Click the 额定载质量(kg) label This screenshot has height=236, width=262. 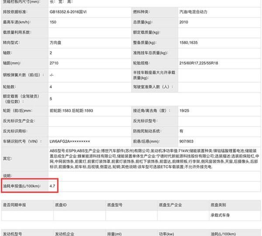click(147, 32)
